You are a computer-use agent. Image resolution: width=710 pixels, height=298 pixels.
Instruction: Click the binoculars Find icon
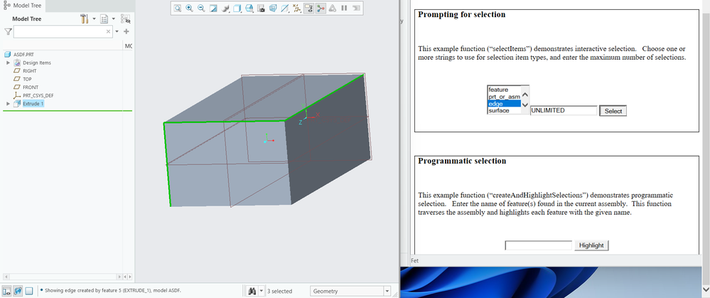coord(251,290)
